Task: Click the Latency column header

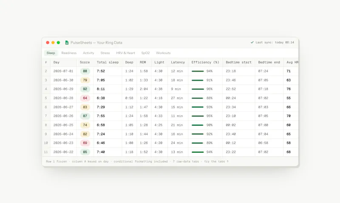Action: (x=178, y=62)
